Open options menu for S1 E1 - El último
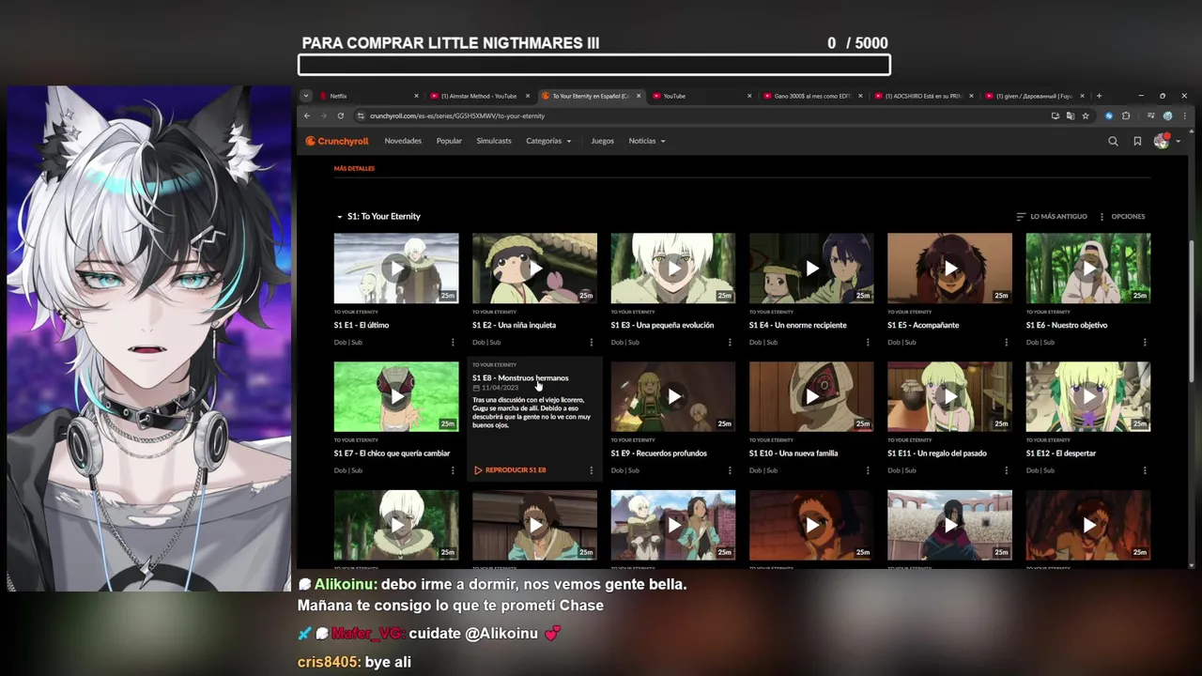This screenshot has width=1202, height=676. point(453,342)
